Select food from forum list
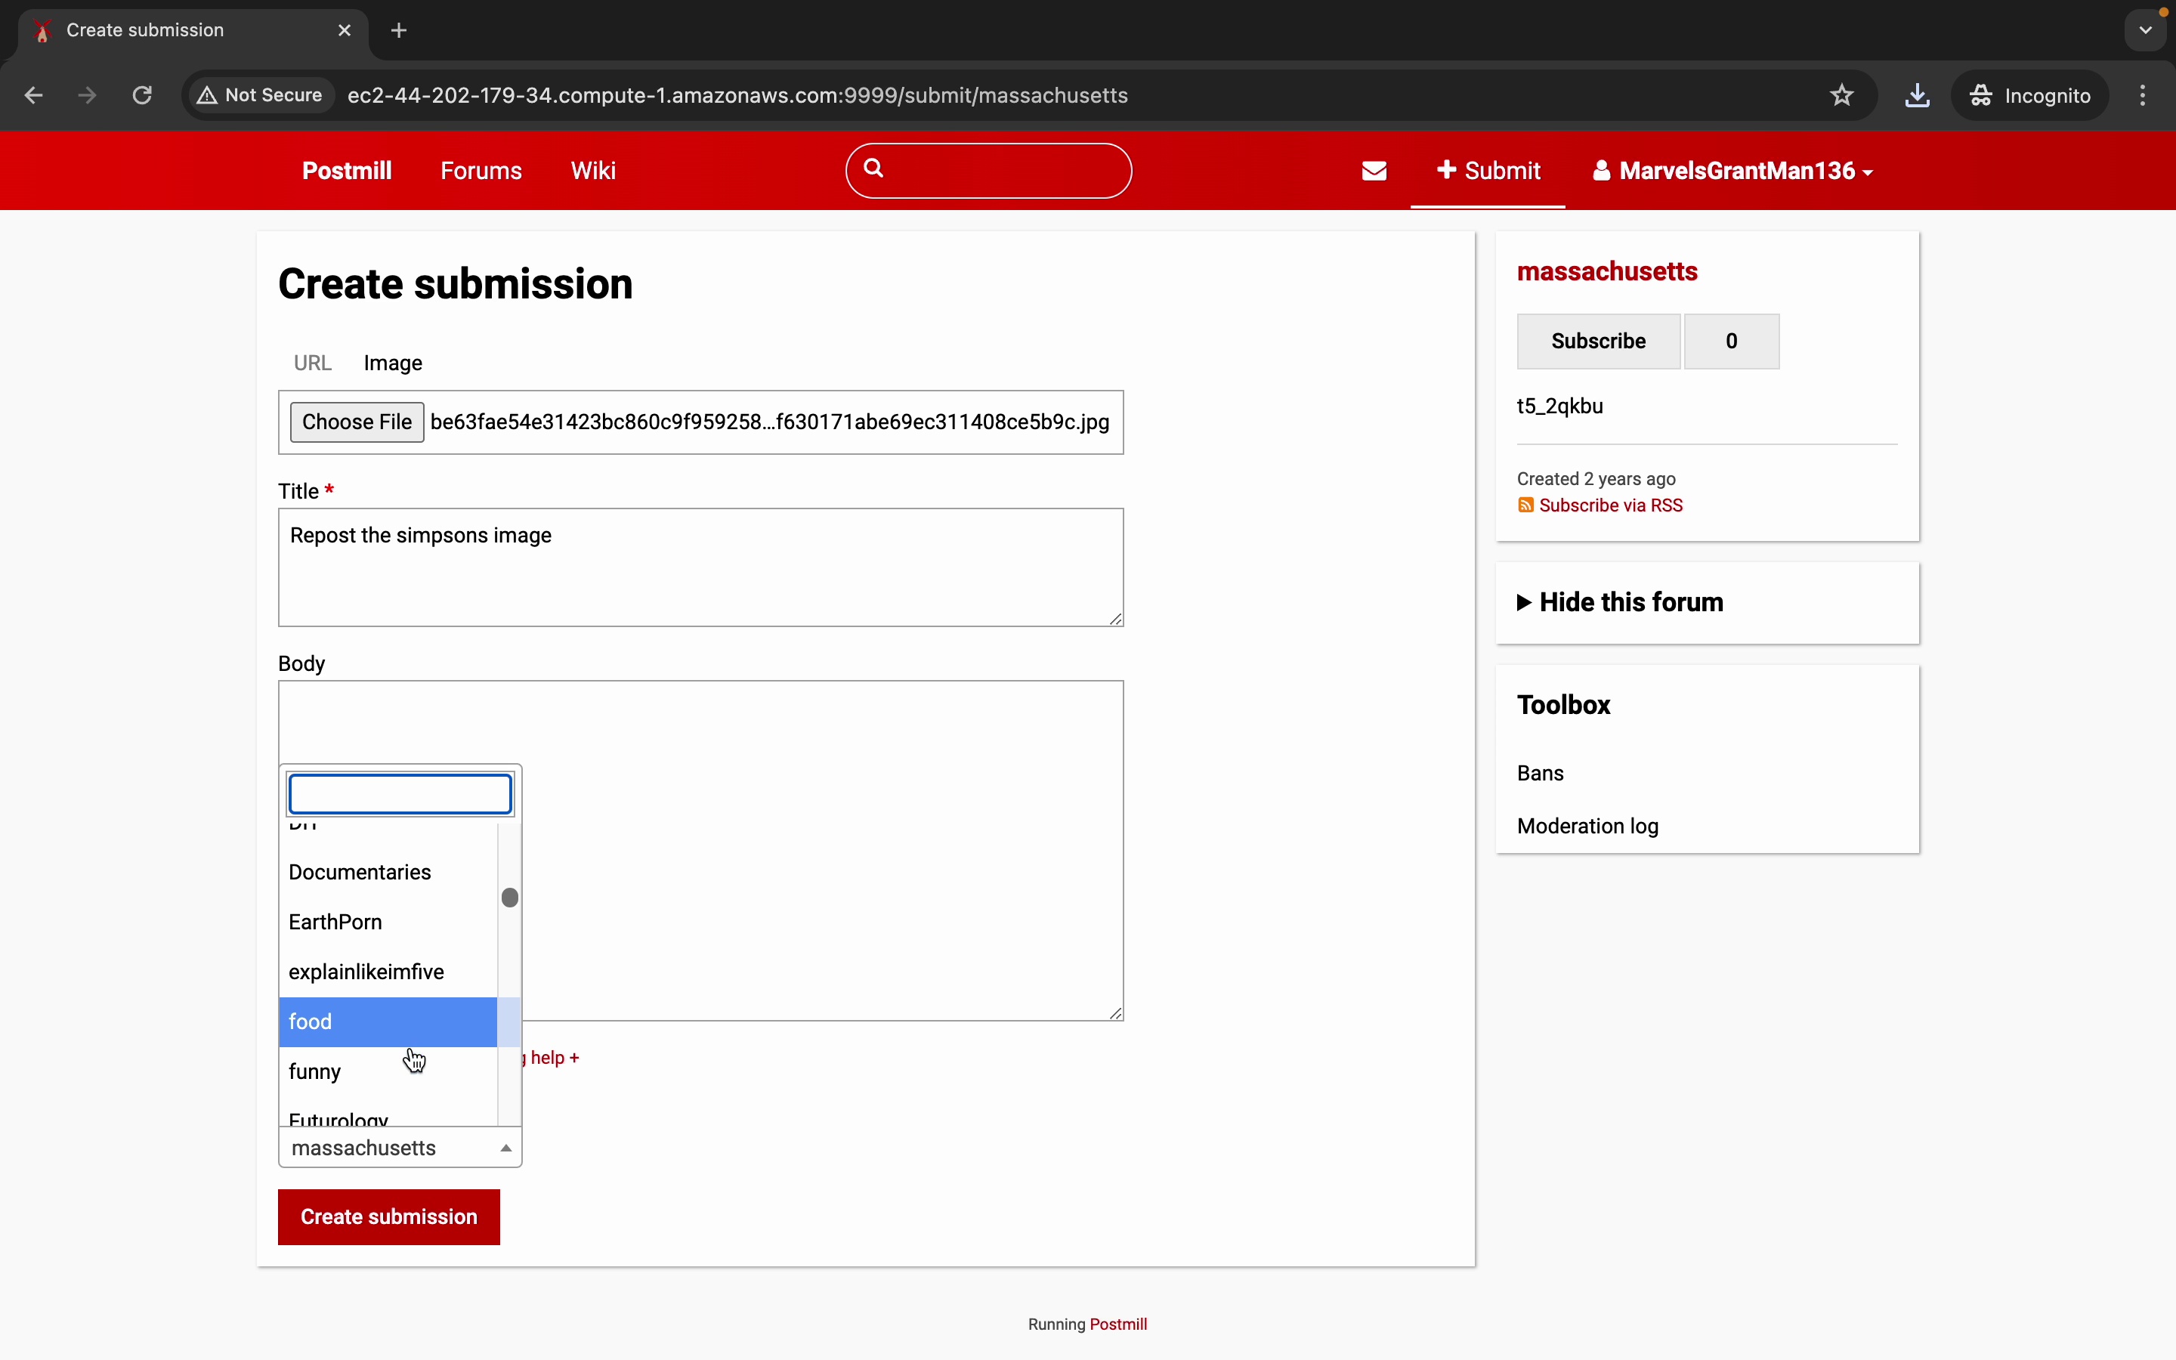Viewport: 2176px width, 1360px height. pyautogui.click(x=388, y=1022)
